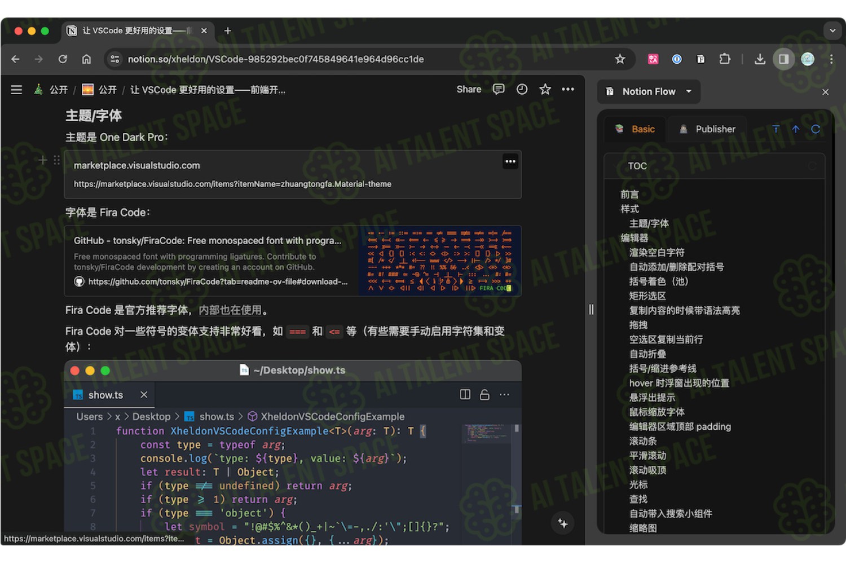Go back to previous page in Chrome

tap(15, 59)
